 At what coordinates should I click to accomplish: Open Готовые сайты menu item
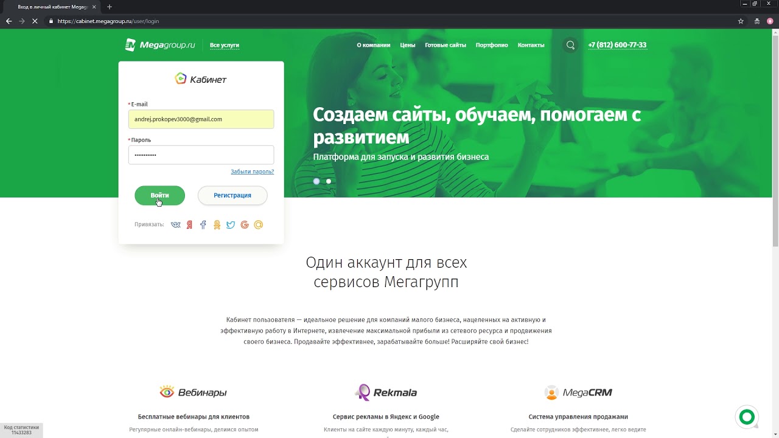click(x=445, y=45)
